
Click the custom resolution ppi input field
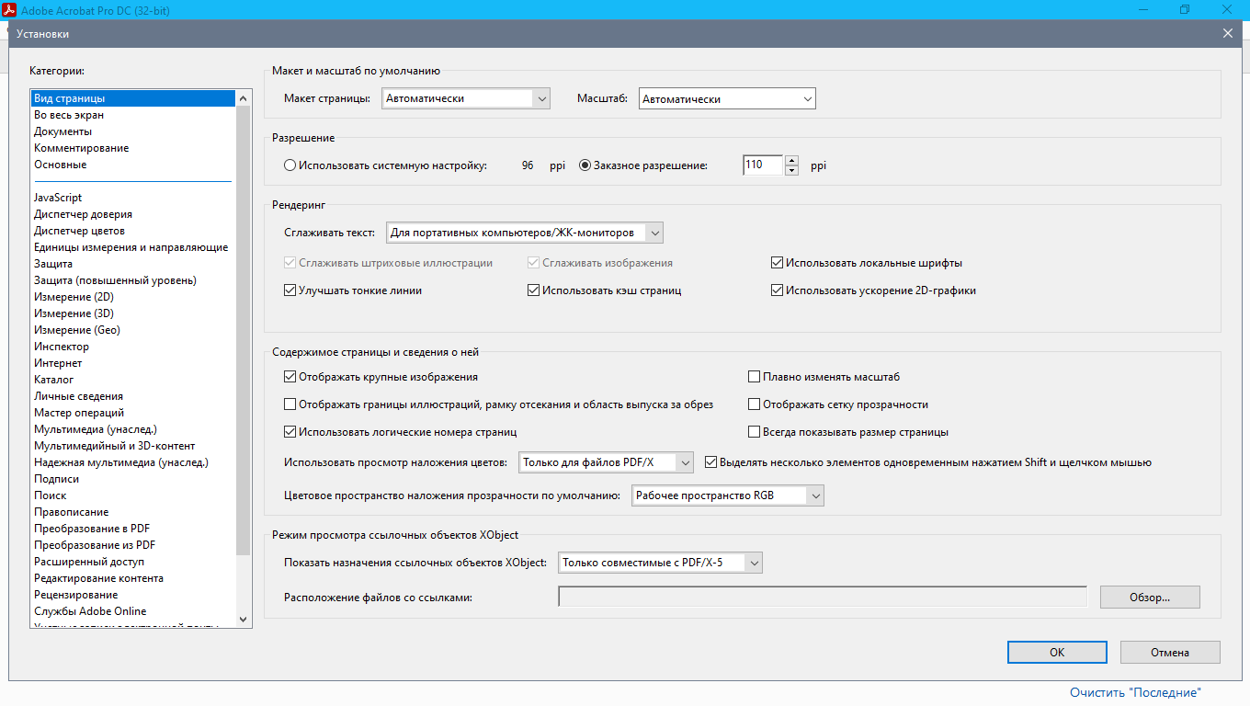click(x=763, y=165)
